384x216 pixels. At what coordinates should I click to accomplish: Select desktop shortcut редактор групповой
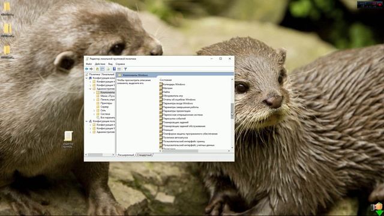[68, 139]
